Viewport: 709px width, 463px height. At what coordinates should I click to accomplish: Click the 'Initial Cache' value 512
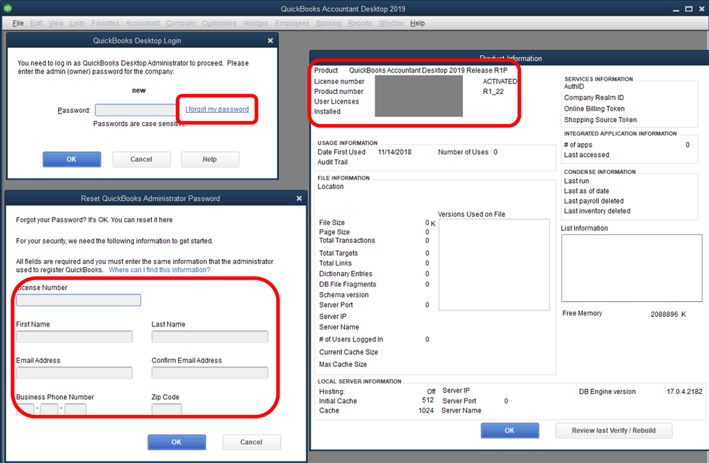click(x=428, y=400)
